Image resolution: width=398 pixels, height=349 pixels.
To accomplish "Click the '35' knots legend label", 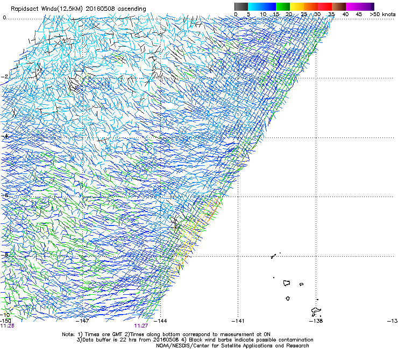I will coord(331,14).
